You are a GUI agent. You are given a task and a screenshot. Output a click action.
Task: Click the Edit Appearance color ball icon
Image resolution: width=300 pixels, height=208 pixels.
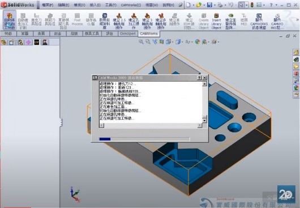pyautogui.click(x=198, y=41)
